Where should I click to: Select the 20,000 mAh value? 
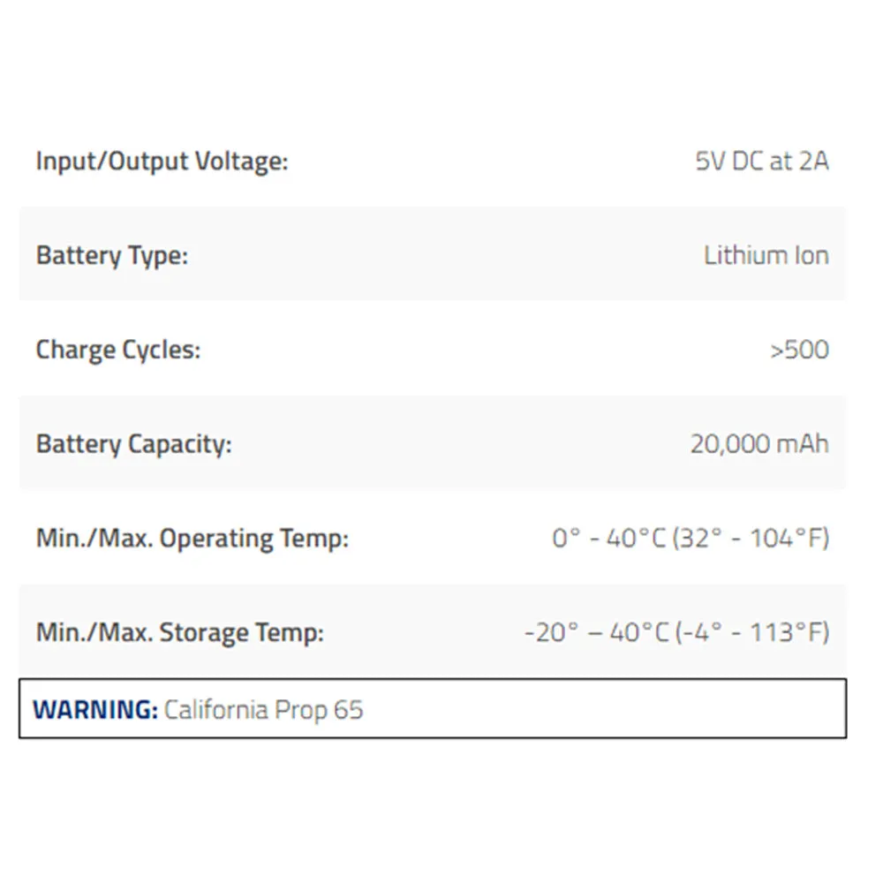[759, 444]
